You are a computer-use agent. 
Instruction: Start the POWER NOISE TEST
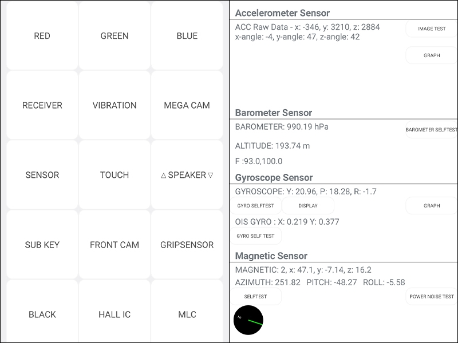click(432, 296)
